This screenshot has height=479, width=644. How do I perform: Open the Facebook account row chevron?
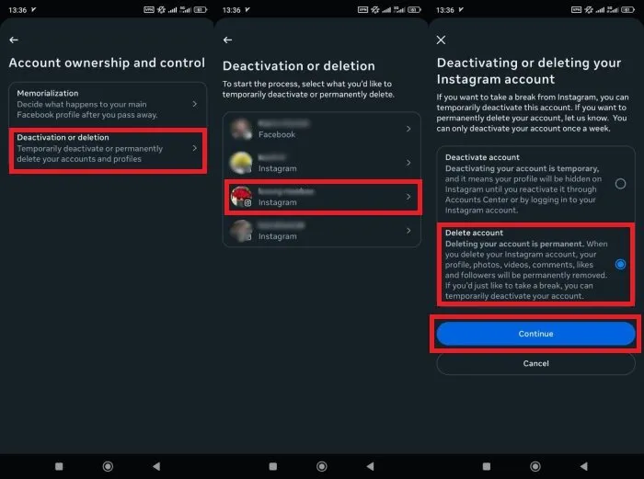pyautogui.click(x=408, y=129)
